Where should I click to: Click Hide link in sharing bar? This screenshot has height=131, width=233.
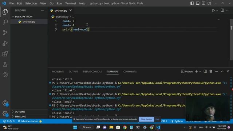pos(157,119)
